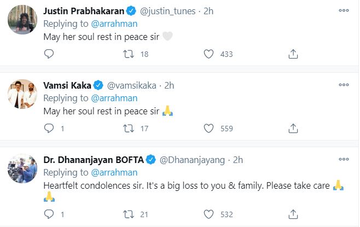This screenshot has height=227, width=360.
Task: Like Dr. Dhananjayan BOFTA's tweet
Action: pos(208,215)
